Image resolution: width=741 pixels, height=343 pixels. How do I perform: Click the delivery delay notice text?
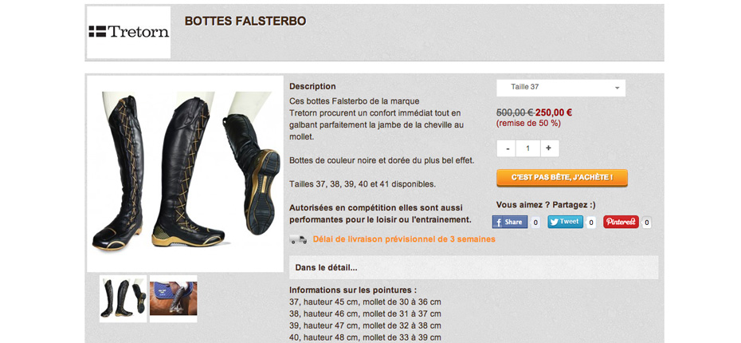coord(404,239)
